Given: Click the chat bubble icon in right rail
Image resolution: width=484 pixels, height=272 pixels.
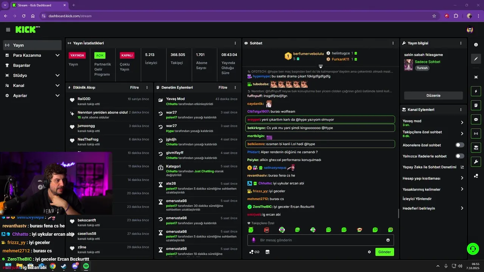Looking at the screenshot, I should pyautogui.click(x=476, y=119).
